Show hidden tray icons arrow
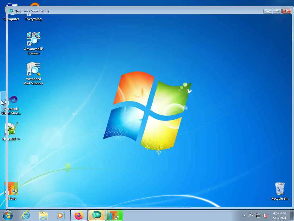 pyautogui.click(x=244, y=216)
